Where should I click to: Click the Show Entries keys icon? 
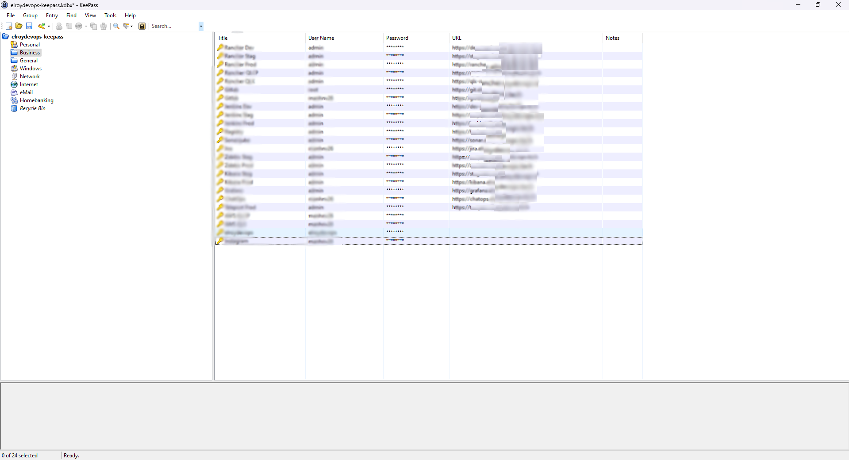tap(126, 26)
